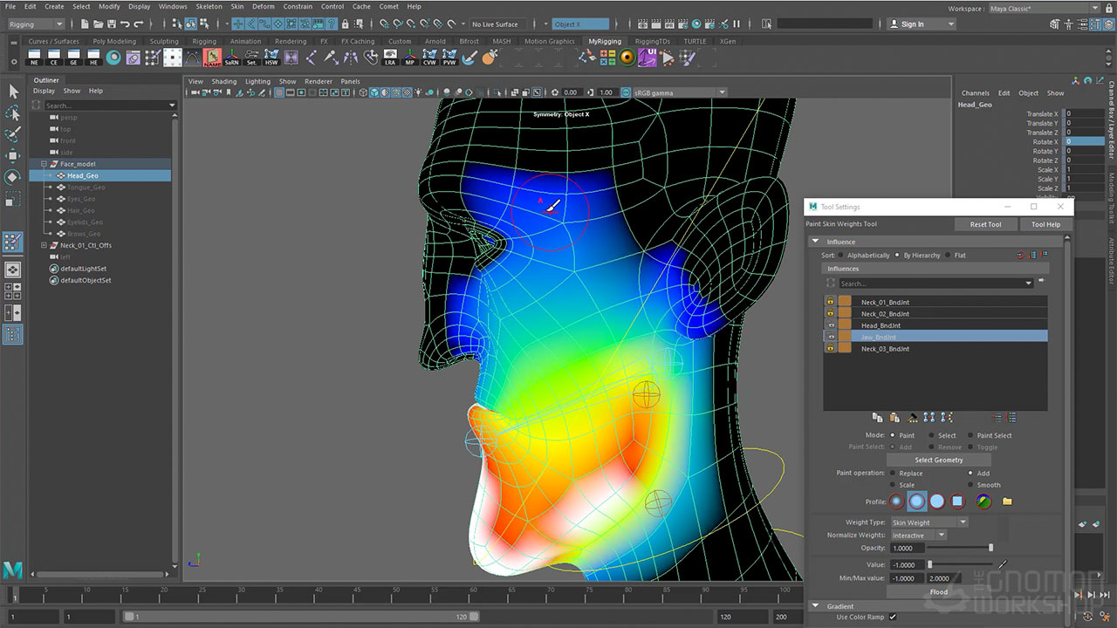Sort influences Alphabetically
1117x628 pixels.
(840, 256)
